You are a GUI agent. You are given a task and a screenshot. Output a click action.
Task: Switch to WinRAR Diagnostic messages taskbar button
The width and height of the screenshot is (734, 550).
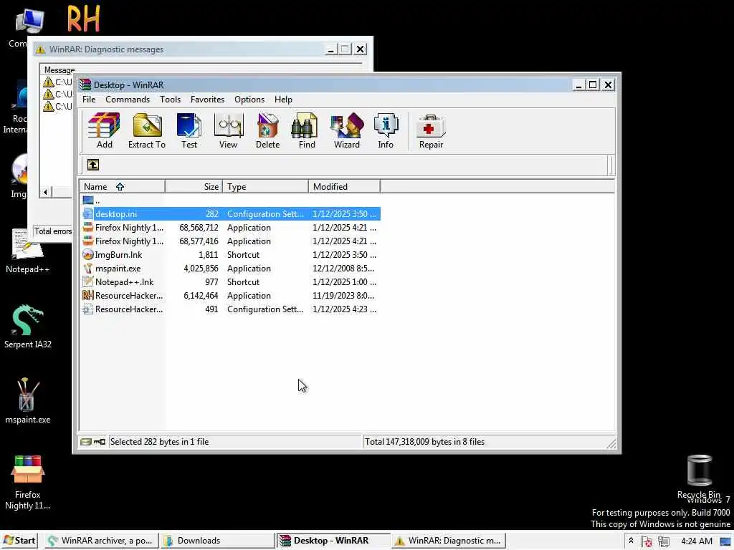[449, 541]
